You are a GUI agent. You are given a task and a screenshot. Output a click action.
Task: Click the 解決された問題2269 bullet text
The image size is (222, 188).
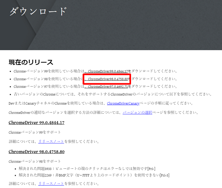tap(94, 175)
